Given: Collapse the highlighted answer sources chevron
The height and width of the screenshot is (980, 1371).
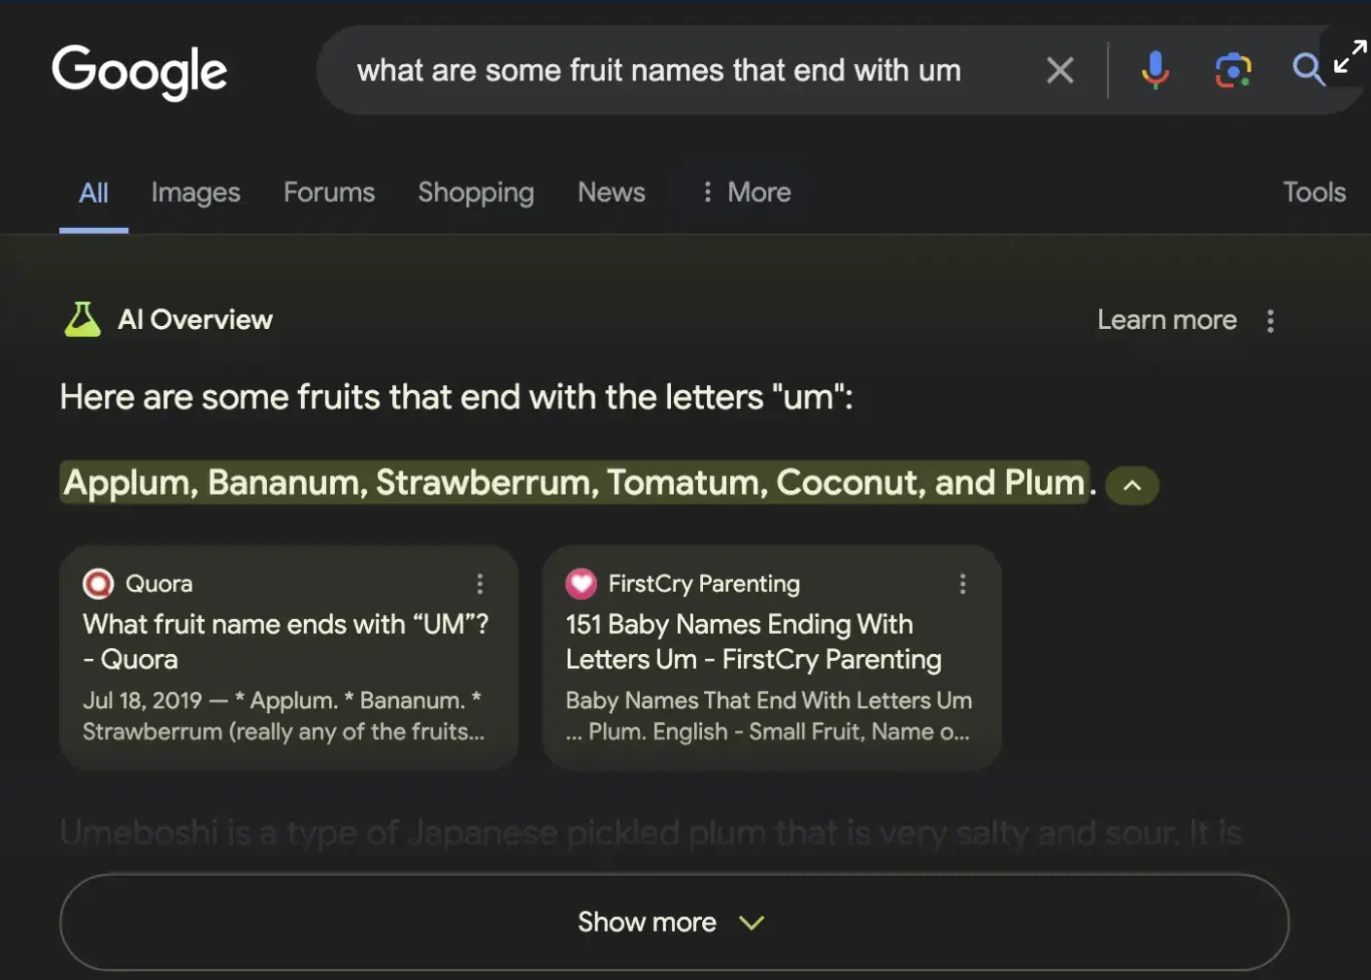Looking at the screenshot, I should coord(1132,485).
